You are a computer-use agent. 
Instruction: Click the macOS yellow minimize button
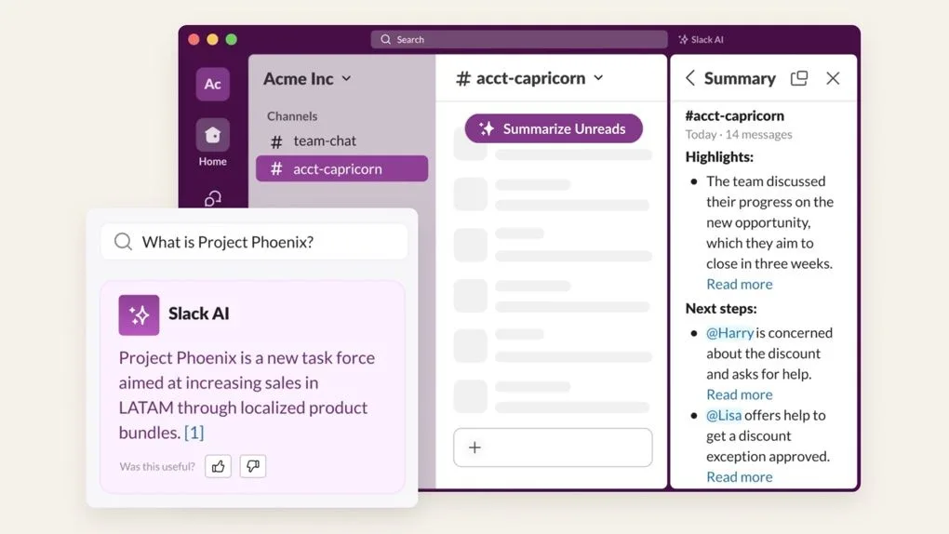pyautogui.click(x=212, y=39)
